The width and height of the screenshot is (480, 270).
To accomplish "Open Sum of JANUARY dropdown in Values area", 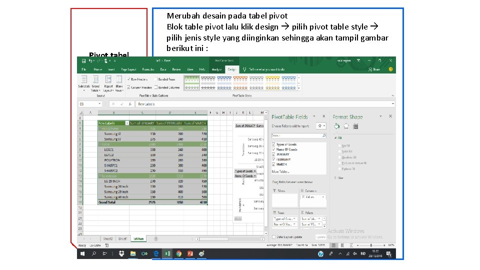I will click(319, 219).
